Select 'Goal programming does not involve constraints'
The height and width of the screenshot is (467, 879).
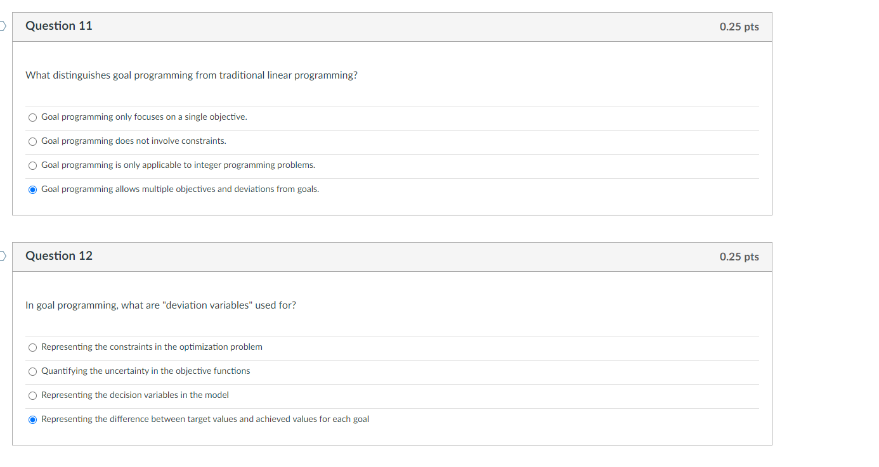click(x=32, y=141)
